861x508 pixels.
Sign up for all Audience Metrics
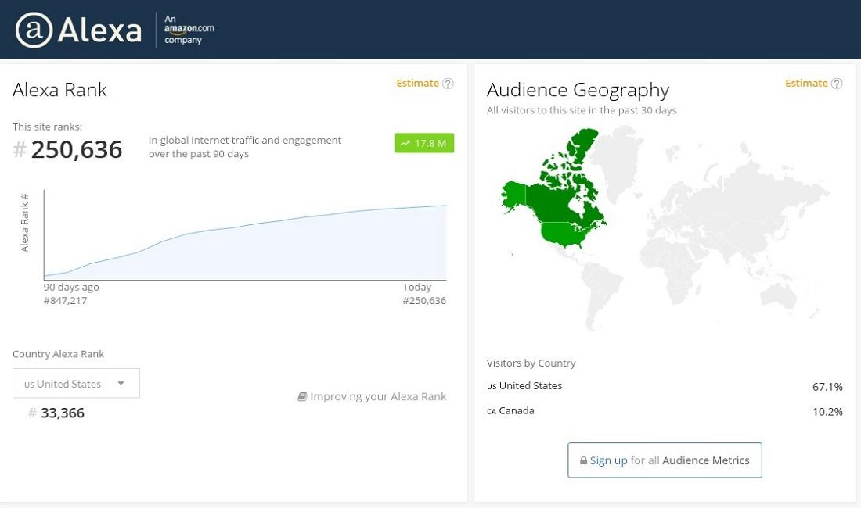pos(665,460)
